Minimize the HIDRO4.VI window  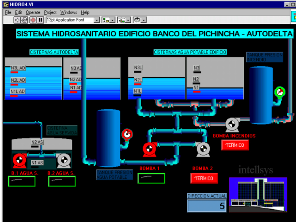pos(287,4)
